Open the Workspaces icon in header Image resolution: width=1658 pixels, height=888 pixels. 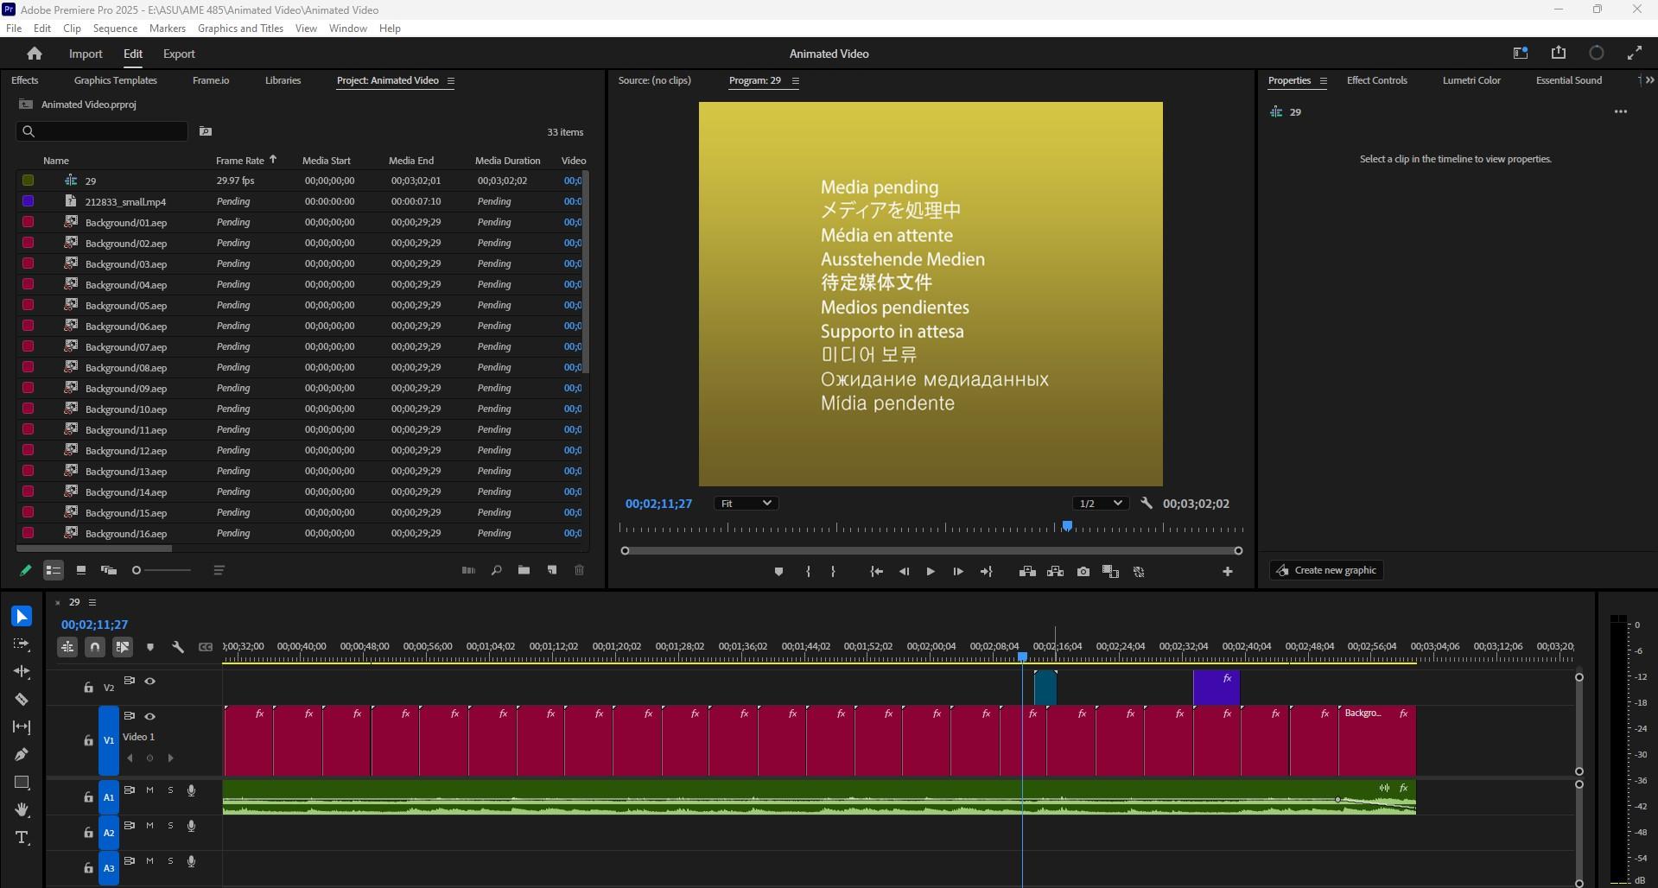1521,54
